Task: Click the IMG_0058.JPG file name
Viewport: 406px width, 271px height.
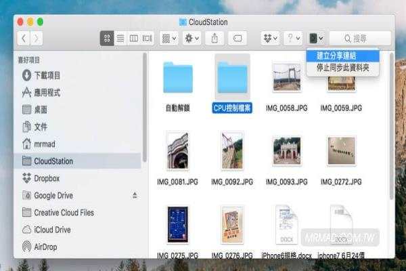Action: [287, 108]
